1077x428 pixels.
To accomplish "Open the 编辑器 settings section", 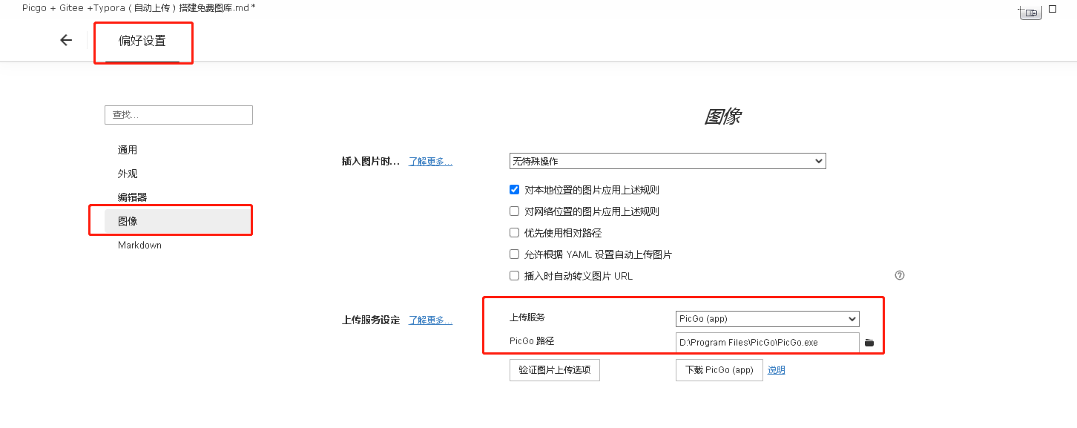I will 132,197.
